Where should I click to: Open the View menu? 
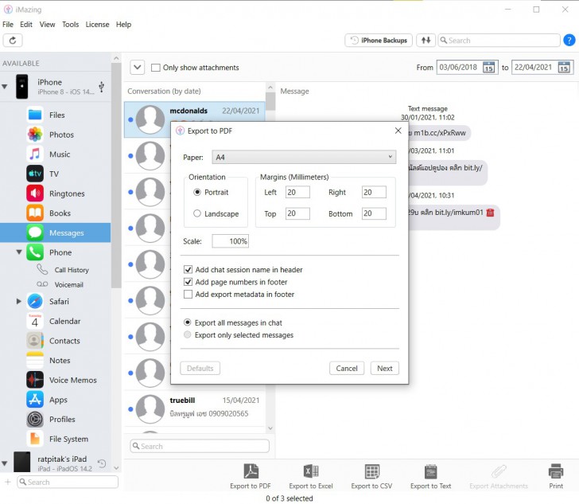[47, 25]
